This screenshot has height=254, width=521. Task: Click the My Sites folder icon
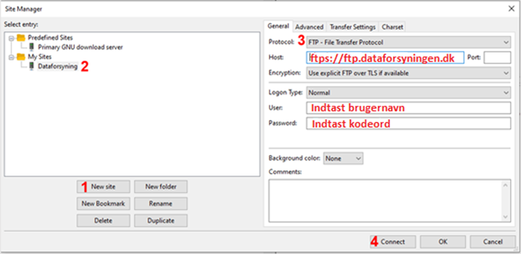21,57
